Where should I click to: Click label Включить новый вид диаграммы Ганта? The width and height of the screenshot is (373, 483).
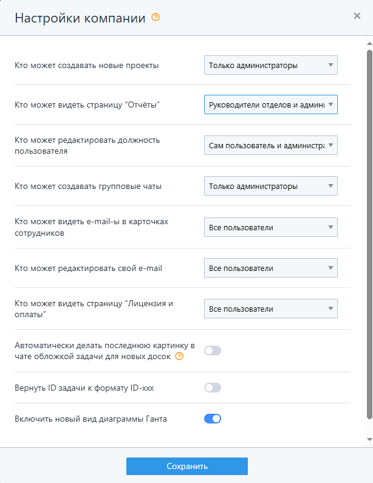point(90,418)
